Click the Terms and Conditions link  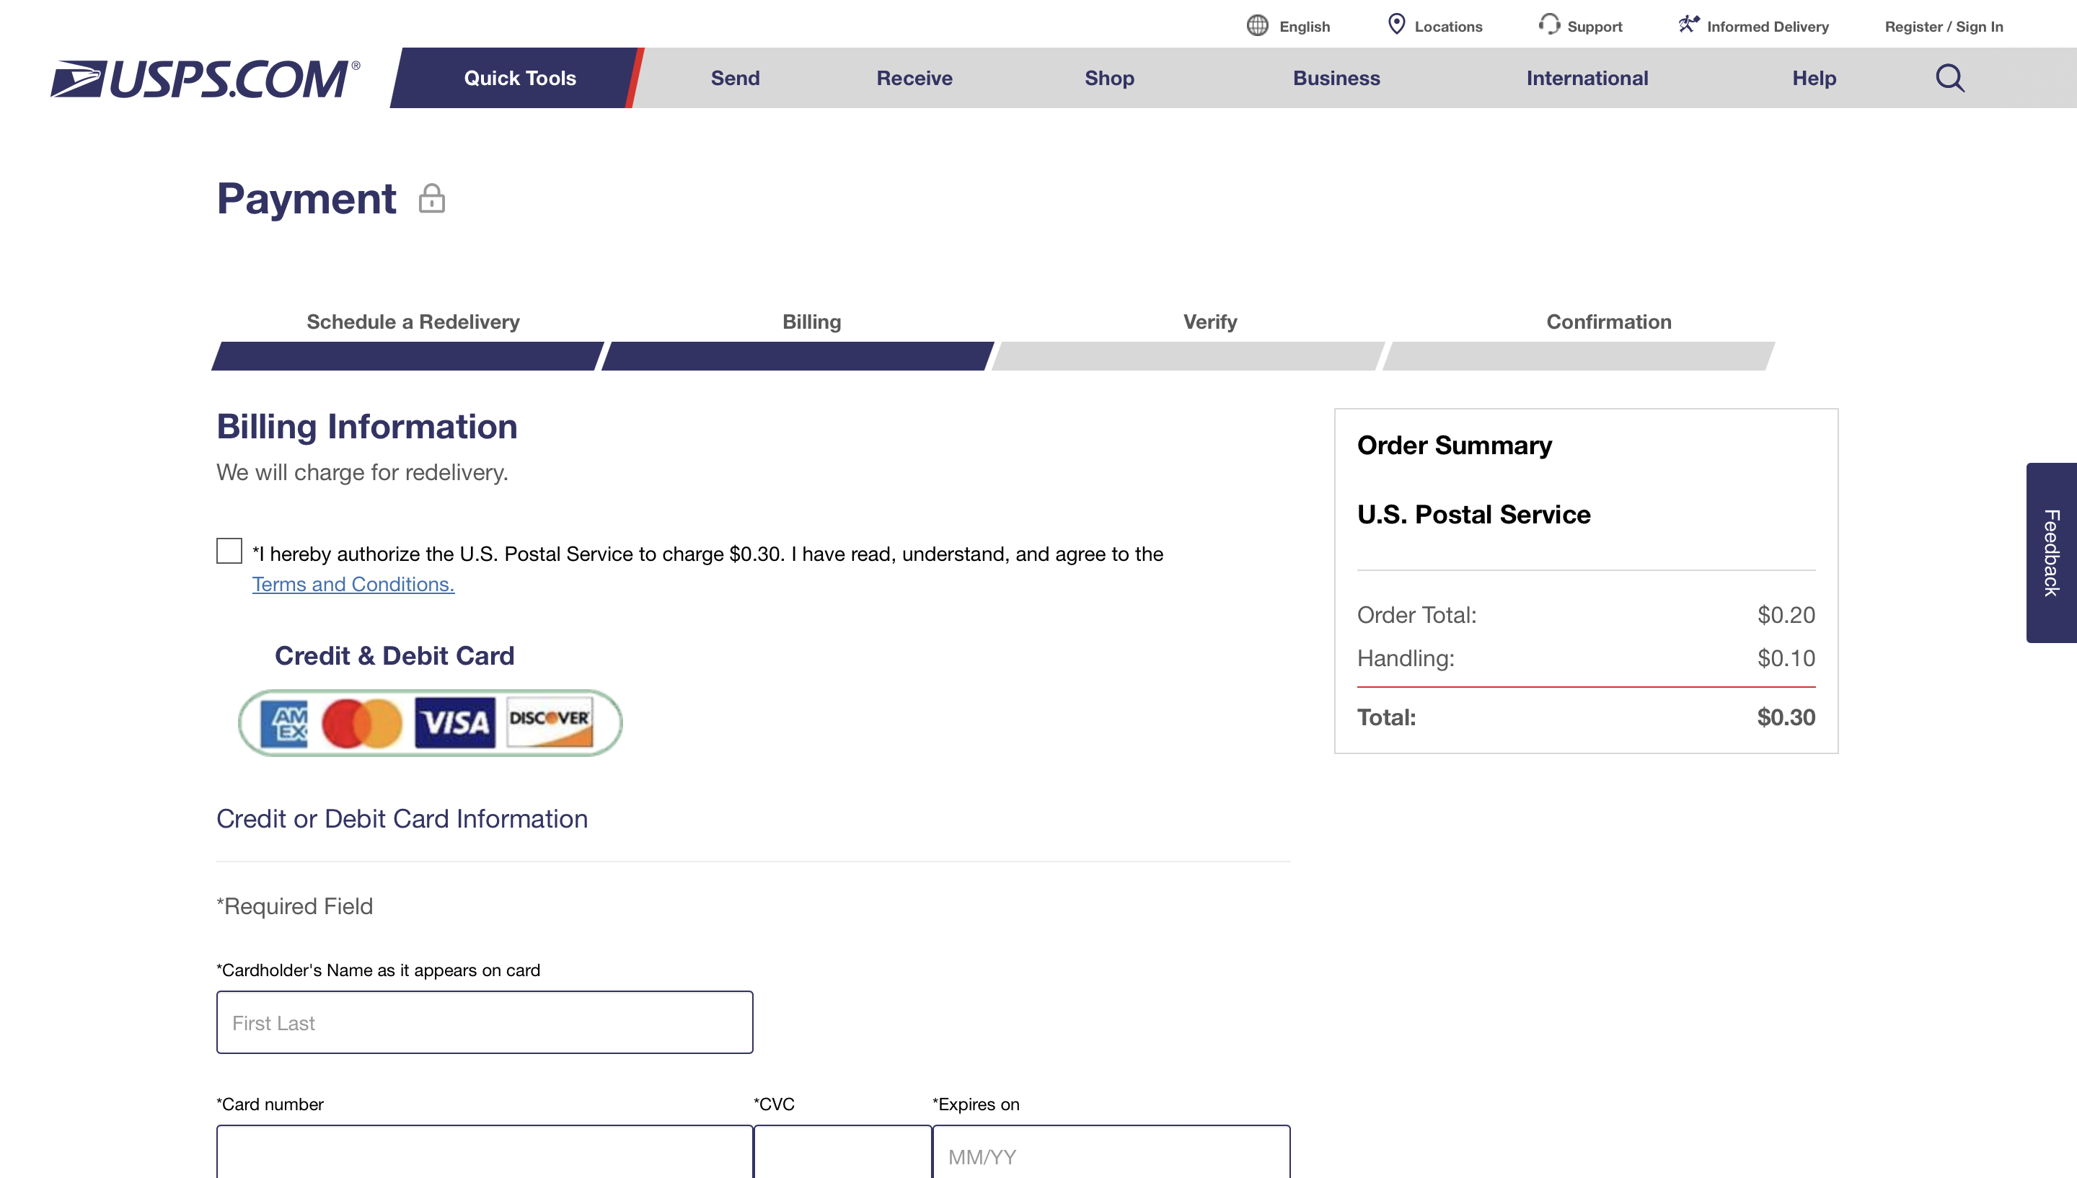pyautogui.click(x=351, y=583)
